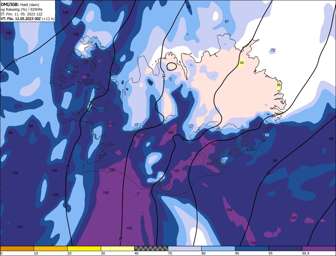
Task: Click the init time 'IT: Fim. 11. 05. 2023 12Z'
Action: point(22,14)
